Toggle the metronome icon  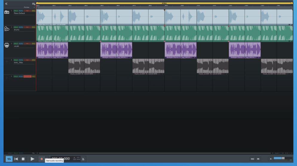pos(83,159)
